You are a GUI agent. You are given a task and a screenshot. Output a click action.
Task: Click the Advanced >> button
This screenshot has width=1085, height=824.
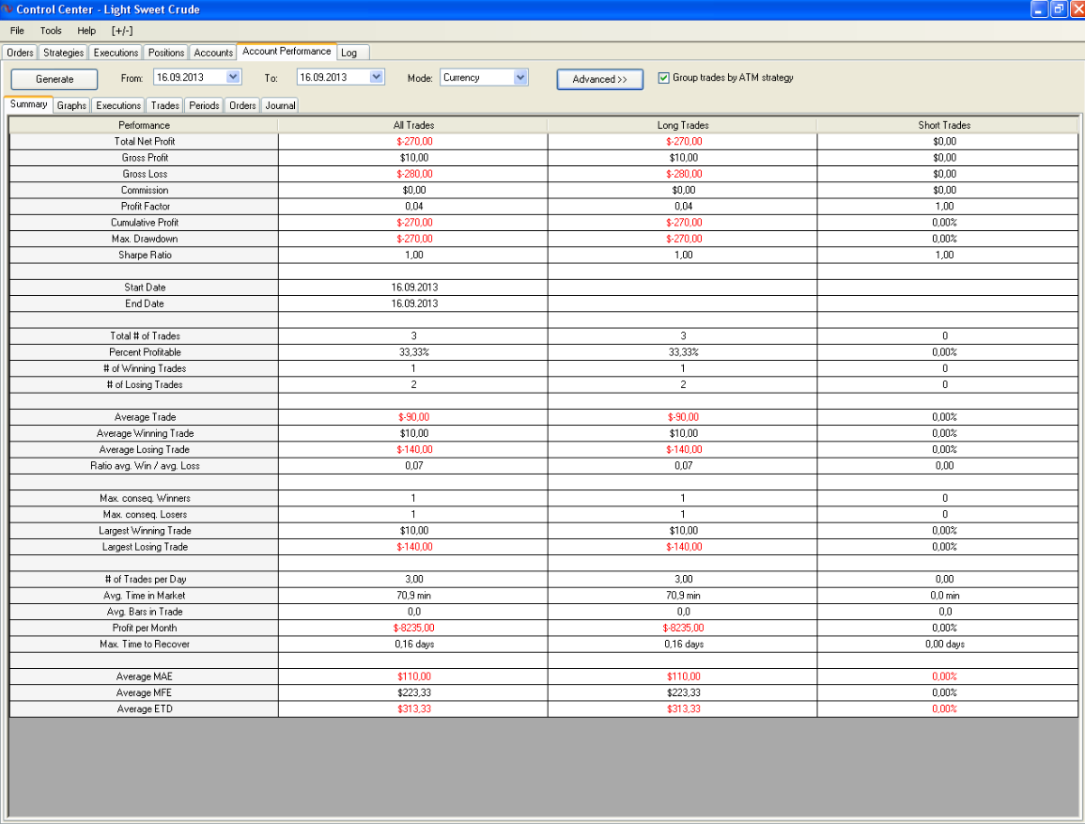[600, 79]
